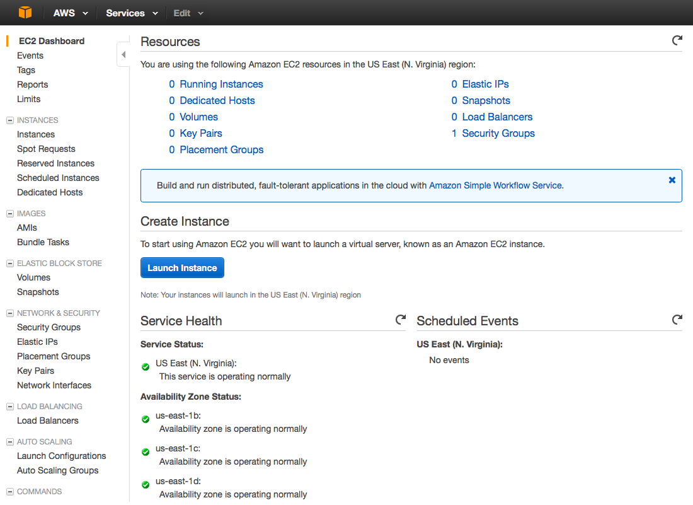The image size is (693, 505).
Task: Click green status icon for us-east-1c
Action: (146, 452)
